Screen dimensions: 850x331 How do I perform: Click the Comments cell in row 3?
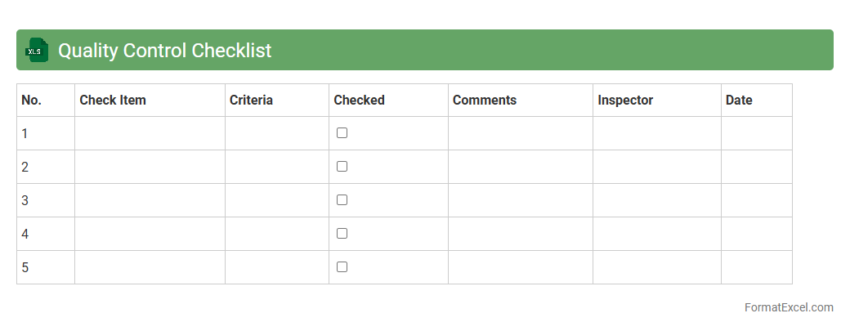coord(521,200)
